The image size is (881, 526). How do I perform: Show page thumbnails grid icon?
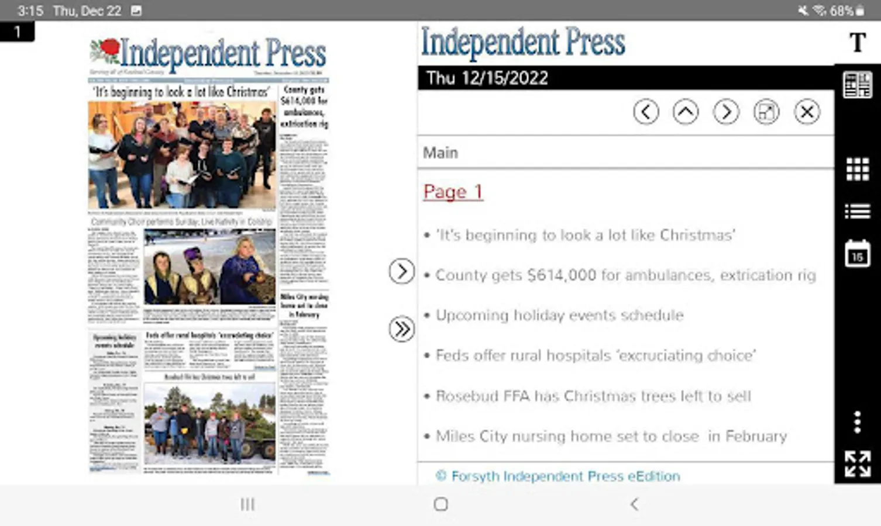857,169
